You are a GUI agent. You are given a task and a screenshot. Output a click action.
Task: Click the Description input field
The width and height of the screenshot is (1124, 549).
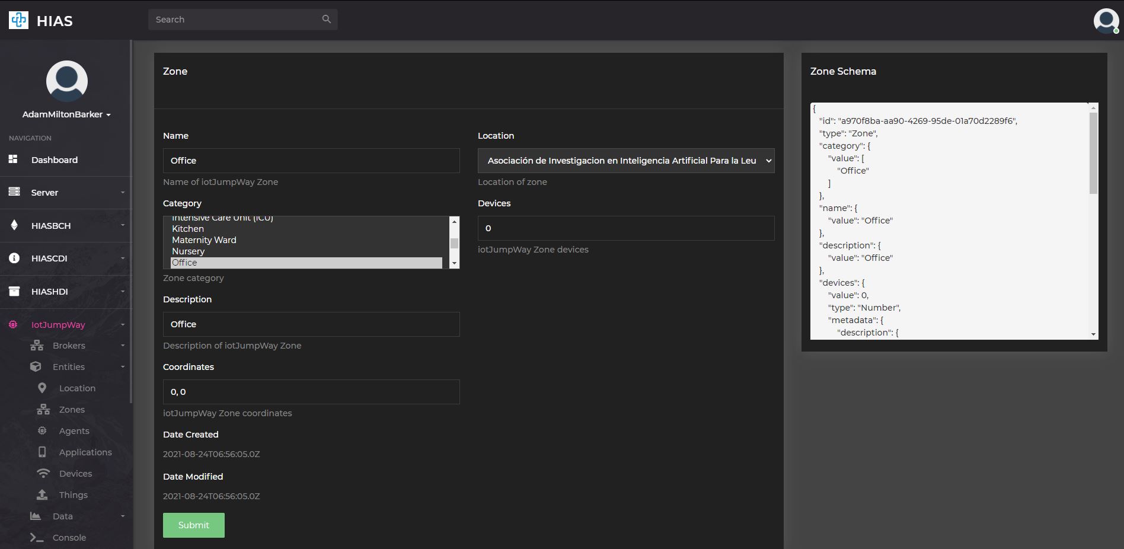point(311,324)
